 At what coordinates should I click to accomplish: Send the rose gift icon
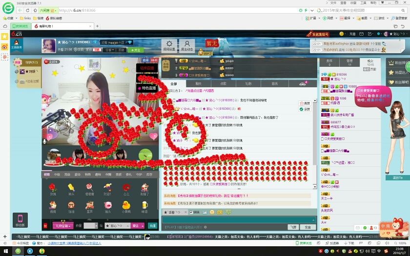point(53,188)
